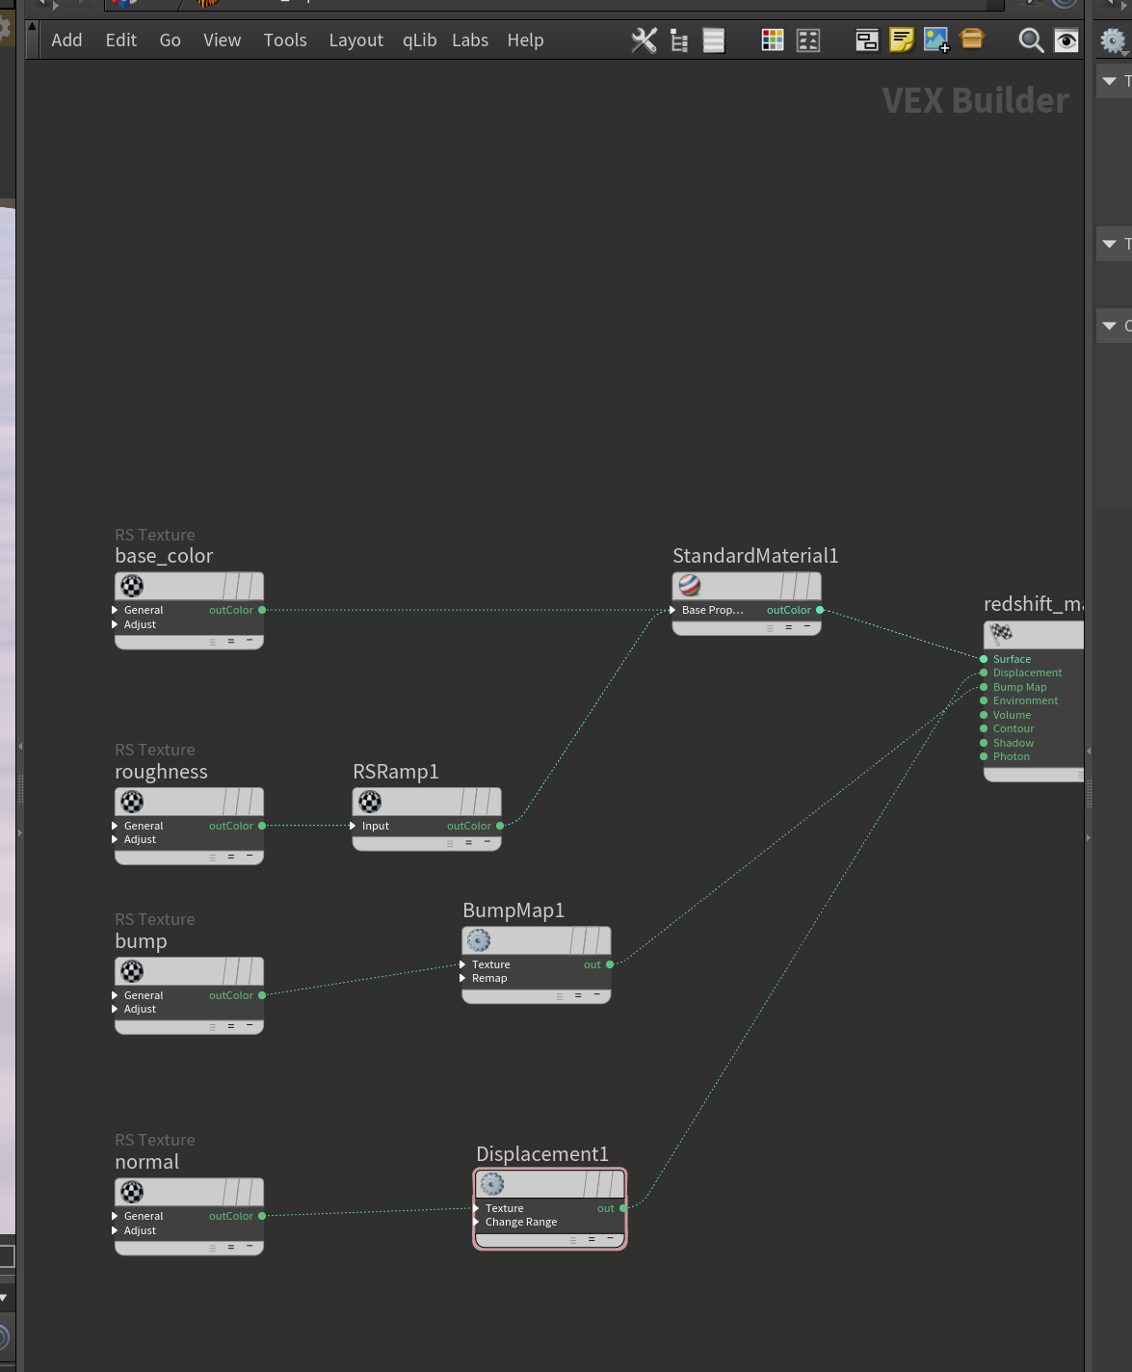
Task: Click the wrench and screwdriver tools icon
Action: [645, 40]
